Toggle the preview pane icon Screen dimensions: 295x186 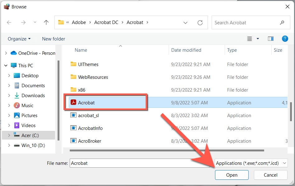270,39
